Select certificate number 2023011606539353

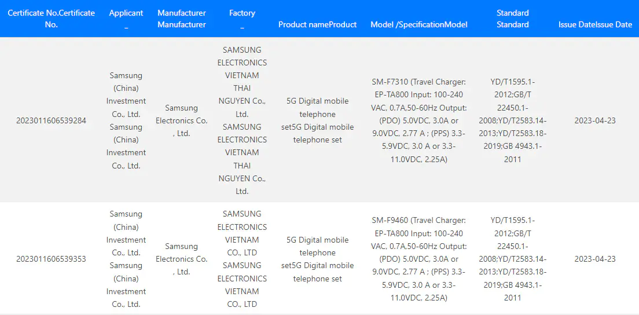[52, 259]
